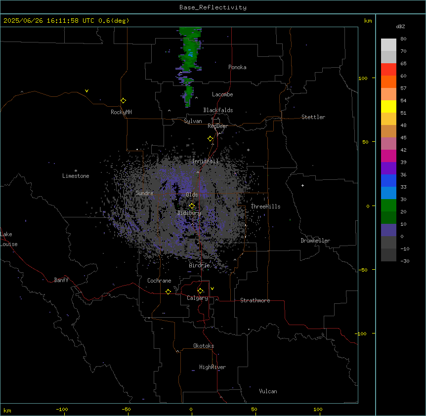This screenshot has height=416, width=426.
Task: Click the 80 value in dBZ legend
Action: point(403,39)
